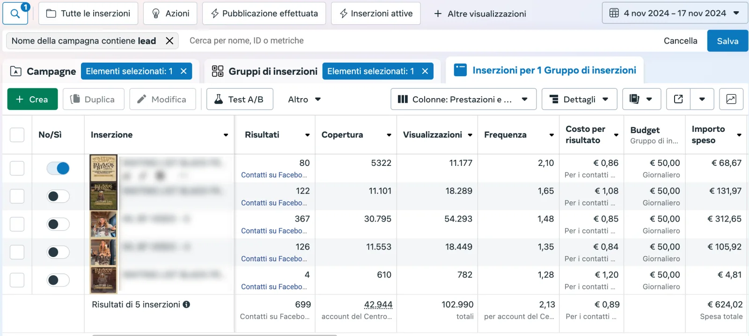Click the underlined 42.944 coverage total
Image resolution: width=749 pixels, height=336 pixels.
[378, 305]
